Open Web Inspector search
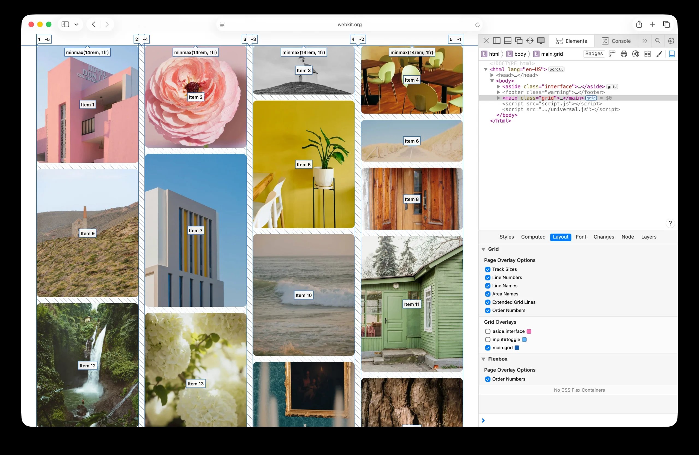This screenshot has height=455, width=699. click(x=657, y=41)
